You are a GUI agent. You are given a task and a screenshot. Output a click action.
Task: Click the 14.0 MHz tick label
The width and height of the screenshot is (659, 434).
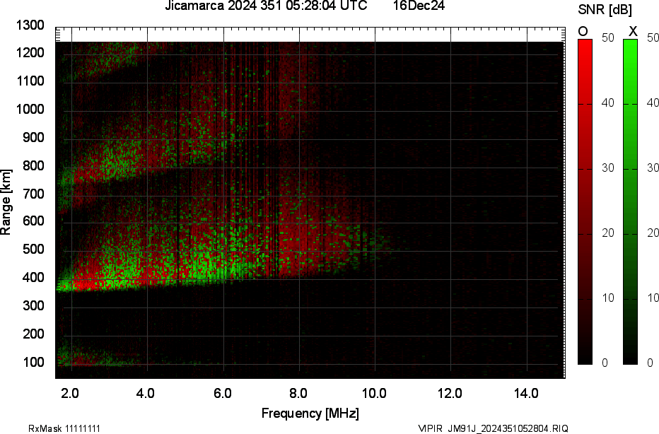[526, 393]
